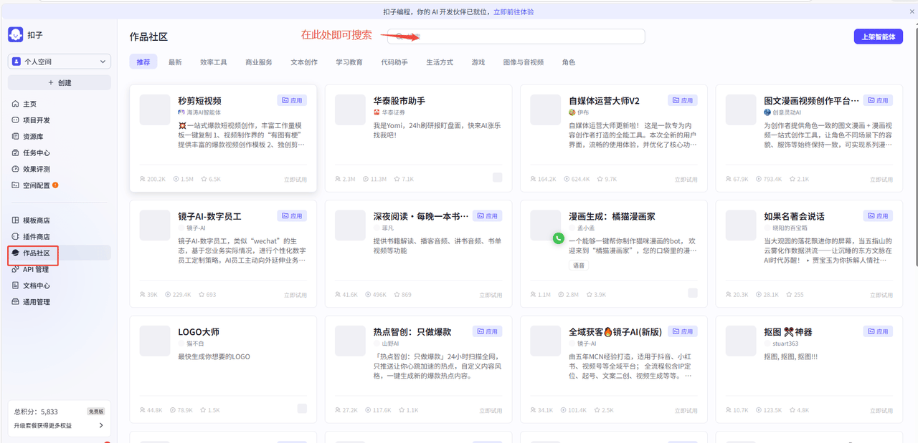Click 应用 badge on 自媒体运营大师V2 card
The width and height of the screenshot is (918, 443).
click(x=682, y=100)
